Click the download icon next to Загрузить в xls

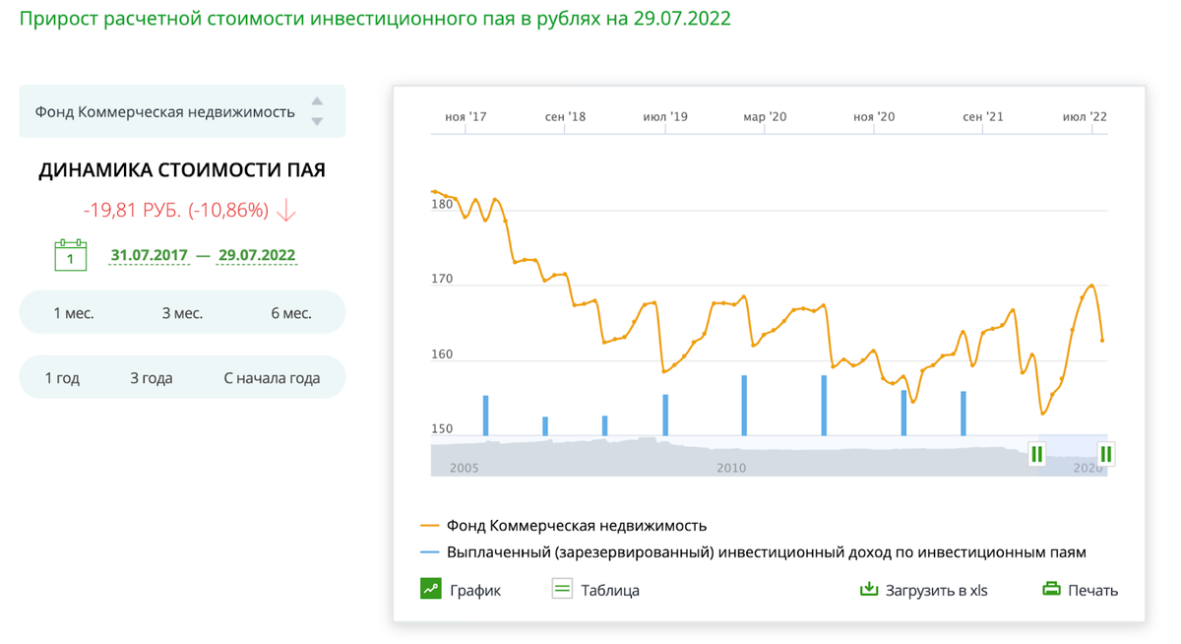[870, 588]
